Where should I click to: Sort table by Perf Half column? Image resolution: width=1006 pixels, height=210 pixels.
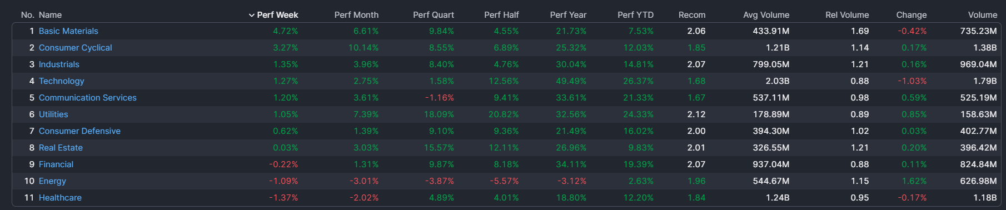(x=501, y=15)
